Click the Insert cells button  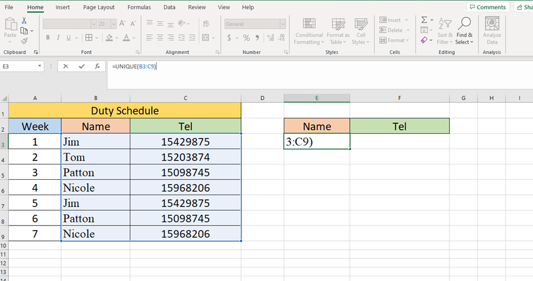[x=394, y=20]
